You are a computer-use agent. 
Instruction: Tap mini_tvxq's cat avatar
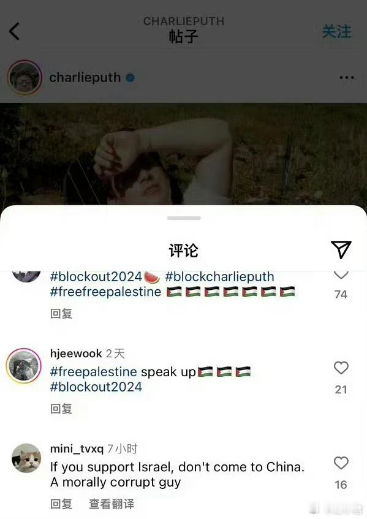tap(26, 458)
